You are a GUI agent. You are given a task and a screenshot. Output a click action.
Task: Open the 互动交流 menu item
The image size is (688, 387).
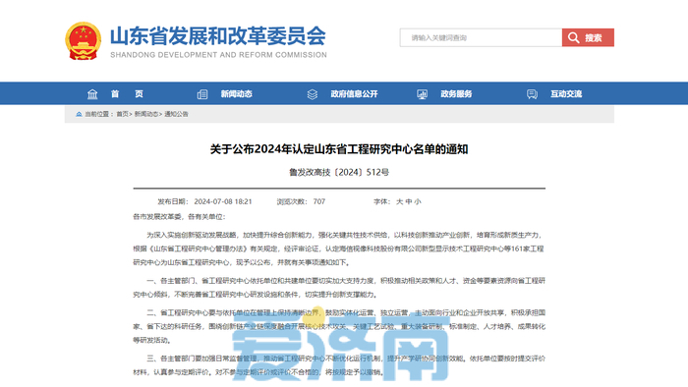pyautogui.click(x=566, y=93)
